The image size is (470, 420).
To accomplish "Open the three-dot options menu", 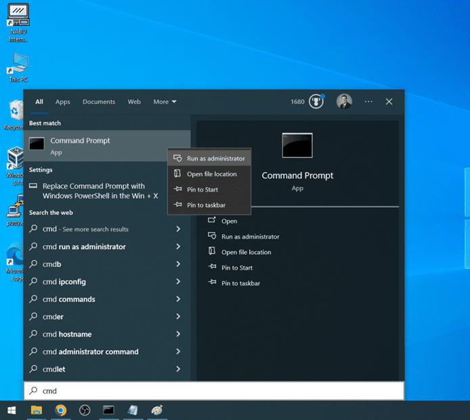I will click(368, 102).
